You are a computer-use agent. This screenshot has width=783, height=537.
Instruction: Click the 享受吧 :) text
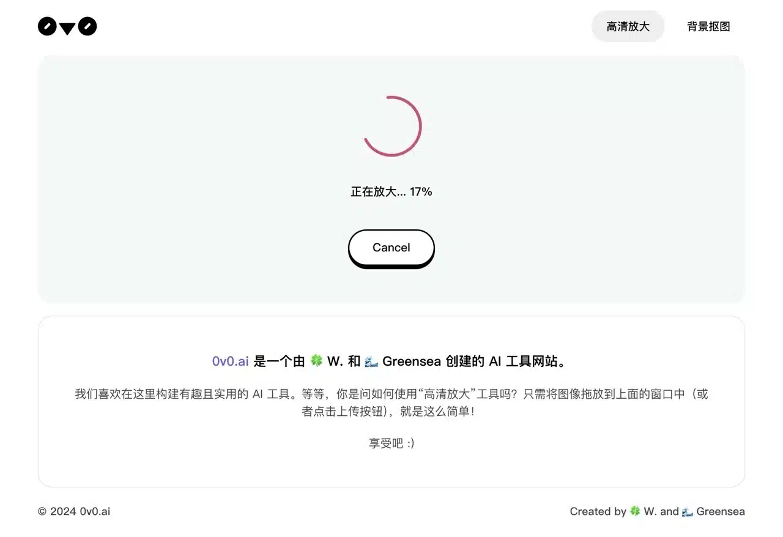391,443
